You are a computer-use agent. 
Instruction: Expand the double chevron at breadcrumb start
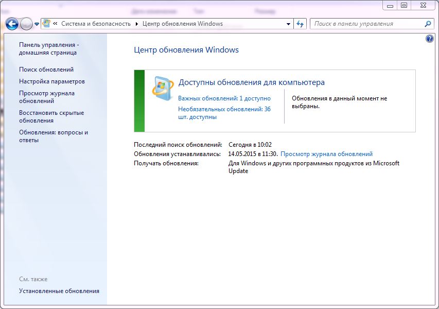pyautogui.click(x=55, y=24)
